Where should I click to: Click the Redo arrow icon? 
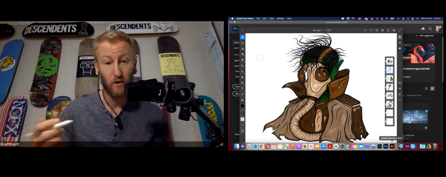tap(371, 30)
